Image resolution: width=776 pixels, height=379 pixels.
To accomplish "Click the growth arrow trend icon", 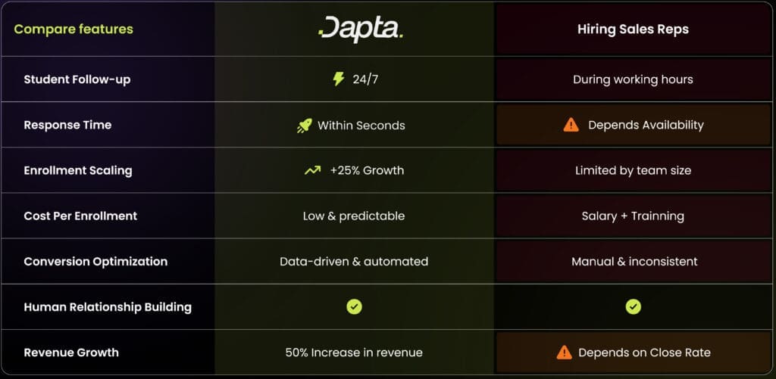I will [312, 170].
